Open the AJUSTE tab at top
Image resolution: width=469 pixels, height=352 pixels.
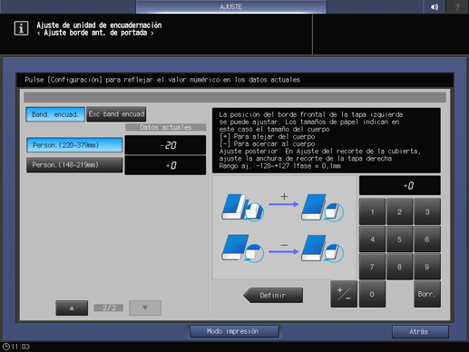pyautogui.click(x=230, y=6)
